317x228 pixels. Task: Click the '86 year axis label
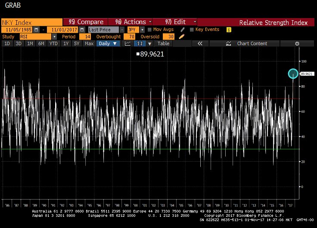click(7, 205)
